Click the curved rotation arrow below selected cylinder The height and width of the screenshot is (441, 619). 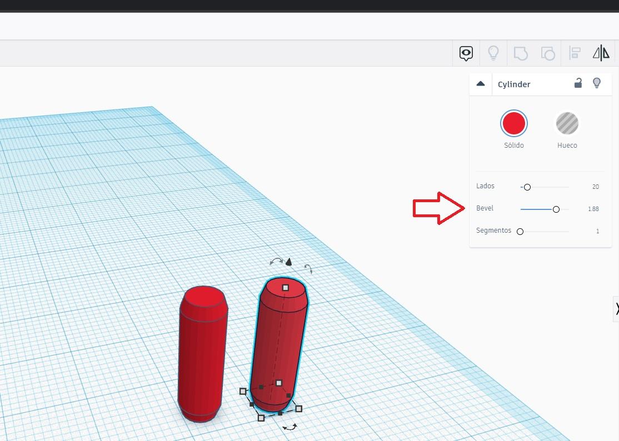(289, 427)
